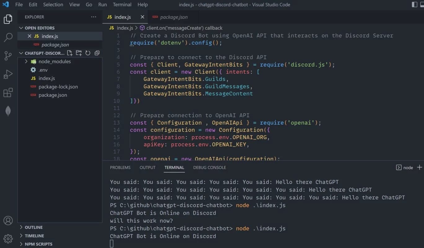Toggle the primary sidebar layout button
The image size is (424, 248).
[414, 4]
